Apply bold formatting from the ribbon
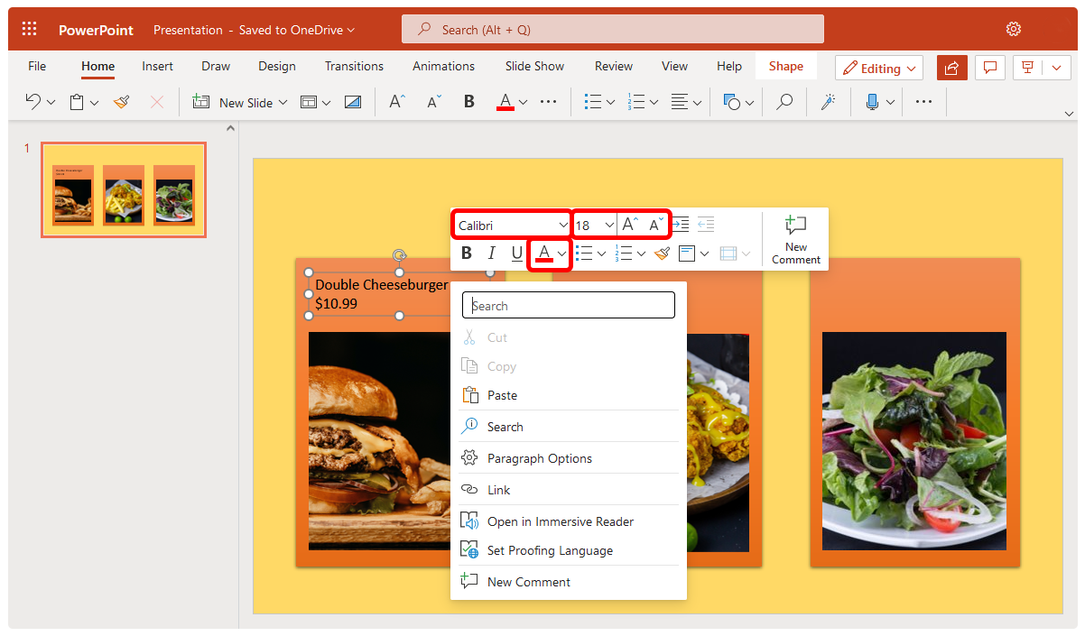 pos(468,102)
